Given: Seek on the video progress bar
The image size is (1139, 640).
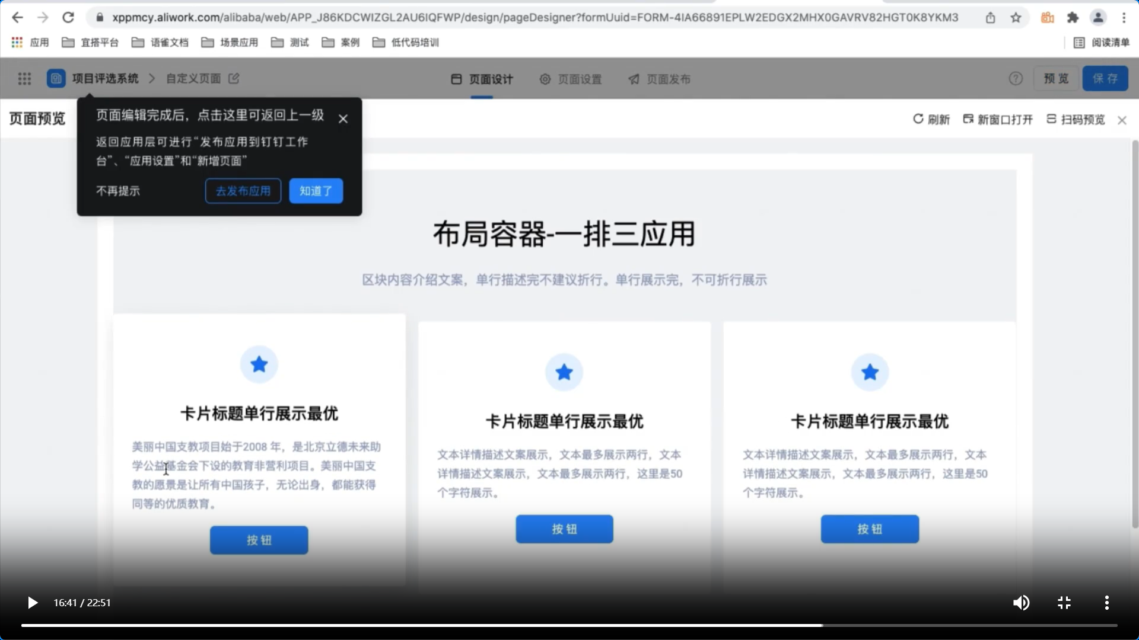Looking at the screenshot, I should pyautogui.click(x=569, y=625).
